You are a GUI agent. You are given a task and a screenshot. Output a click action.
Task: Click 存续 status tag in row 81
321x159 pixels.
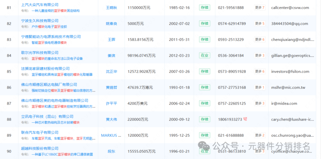click(204, 7)
